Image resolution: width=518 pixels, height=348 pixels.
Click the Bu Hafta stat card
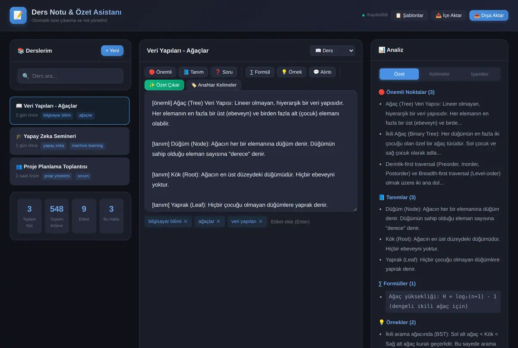coord(111,216)
